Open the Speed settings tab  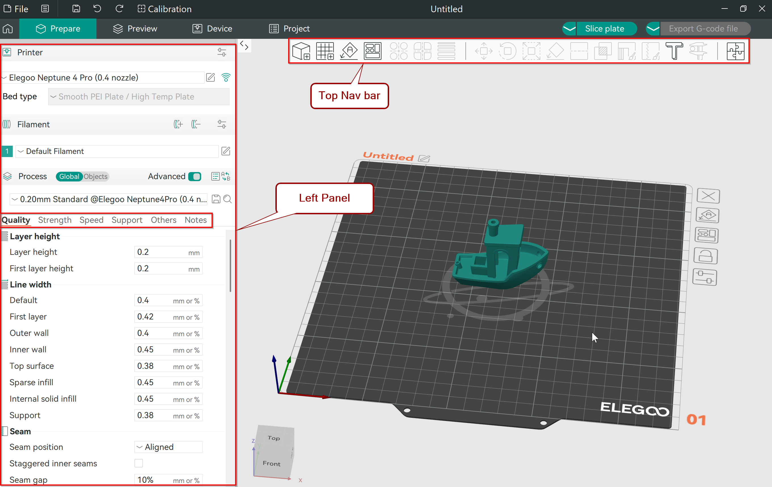tap(91, 220)
